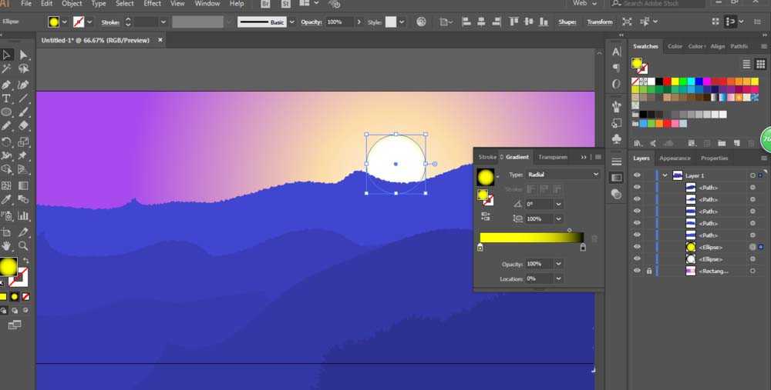
Task: Select the bright red swatch
Action: pyautogui.click(x=667, y=82)
